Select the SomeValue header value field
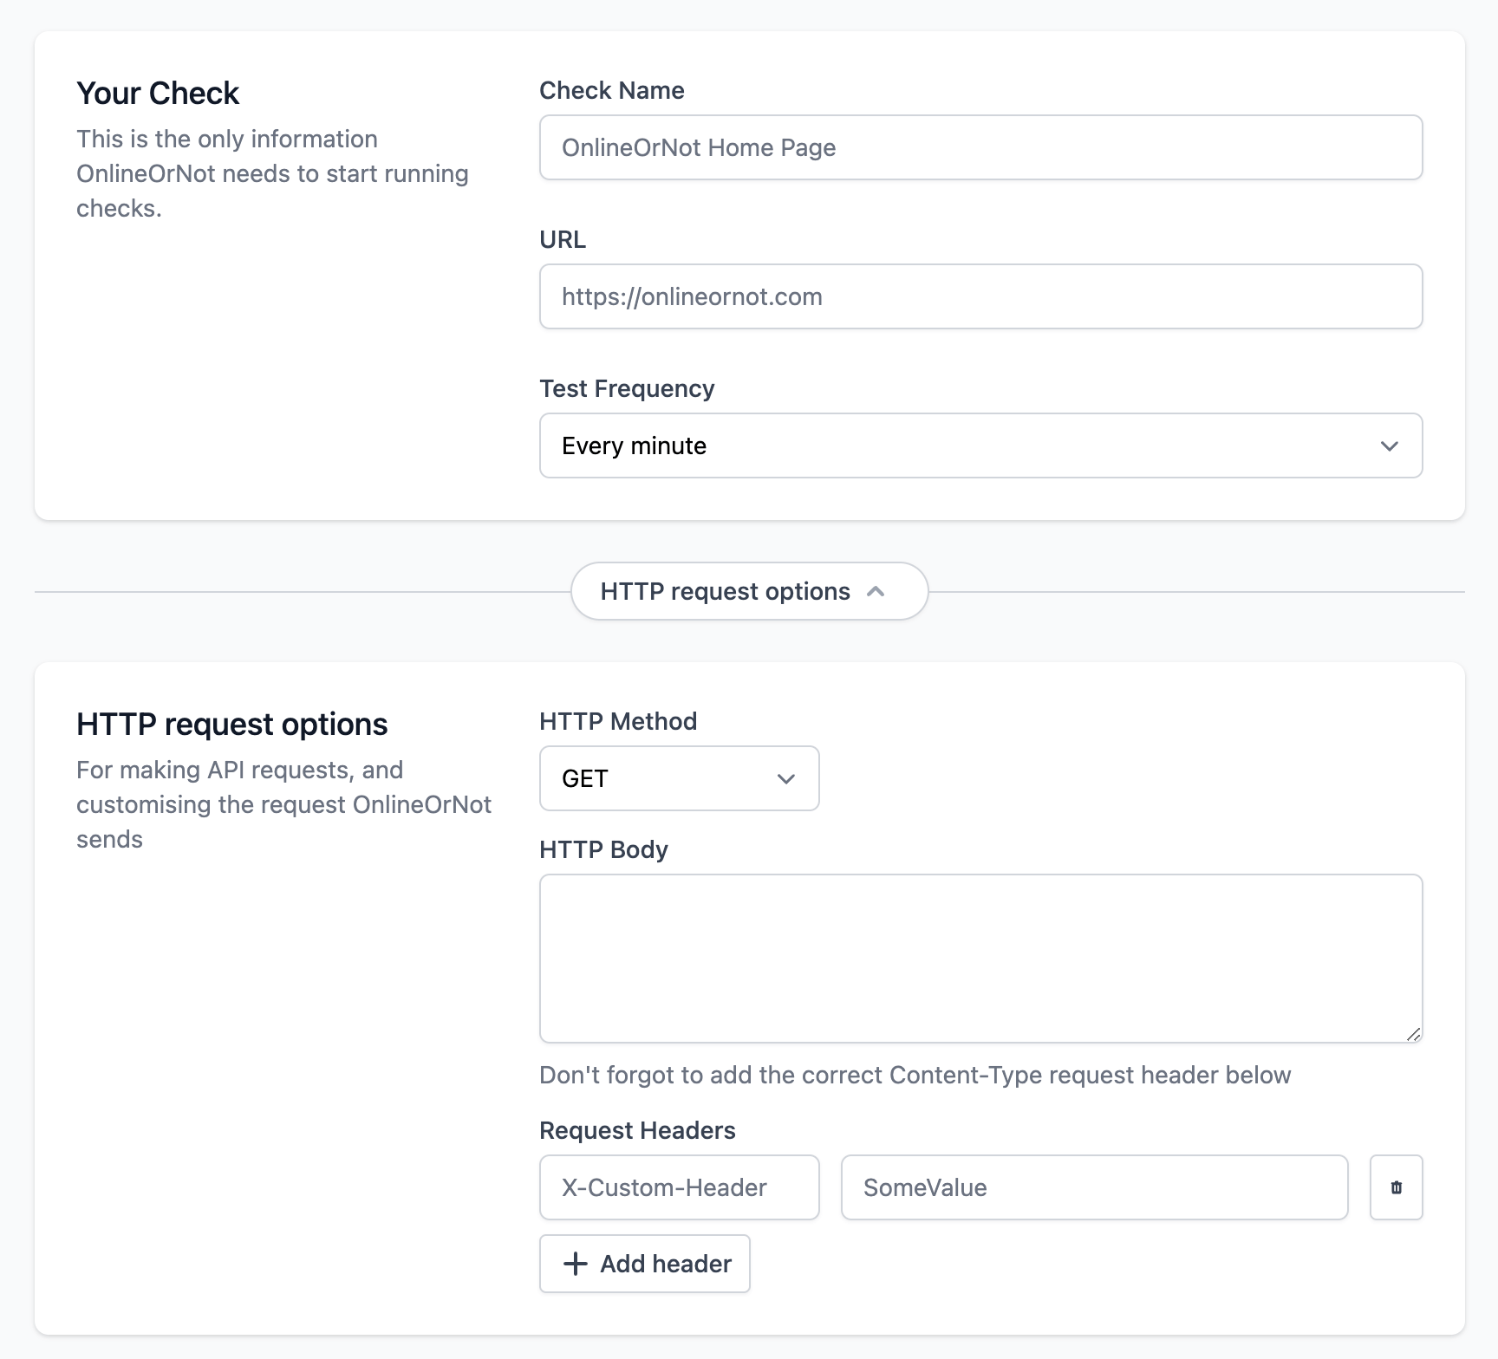 1093,1187
